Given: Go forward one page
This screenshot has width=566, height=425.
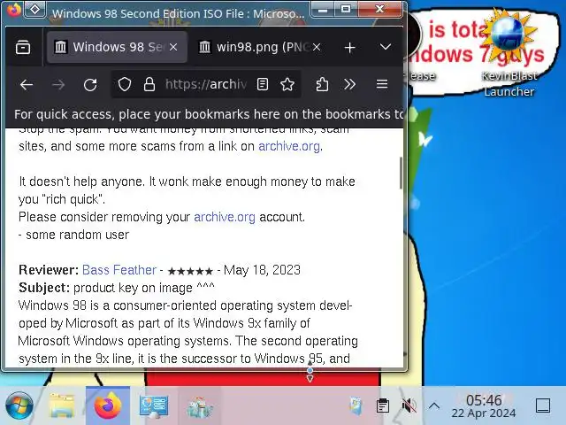Looking at the screenshot, I should point(58,85).
